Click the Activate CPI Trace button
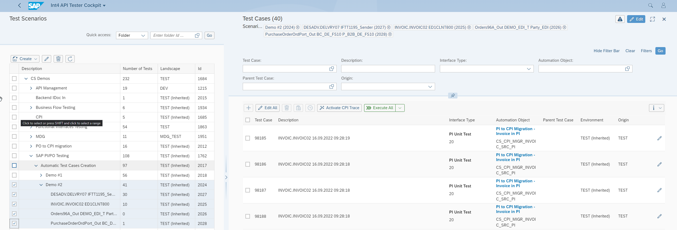Viewport: 677px width, 230px height. click(x=339, y=108)
